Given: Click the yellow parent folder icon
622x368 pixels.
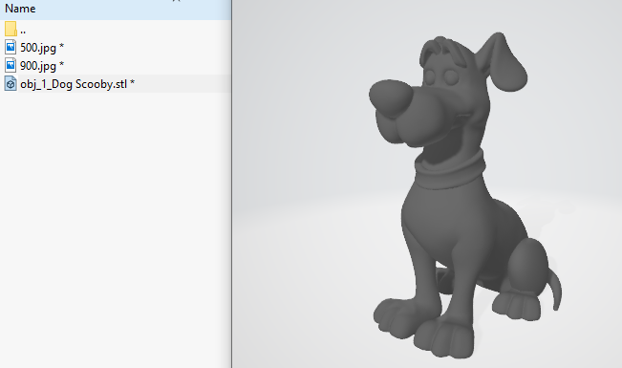Looking at the screenshot, I should point(11,29).
